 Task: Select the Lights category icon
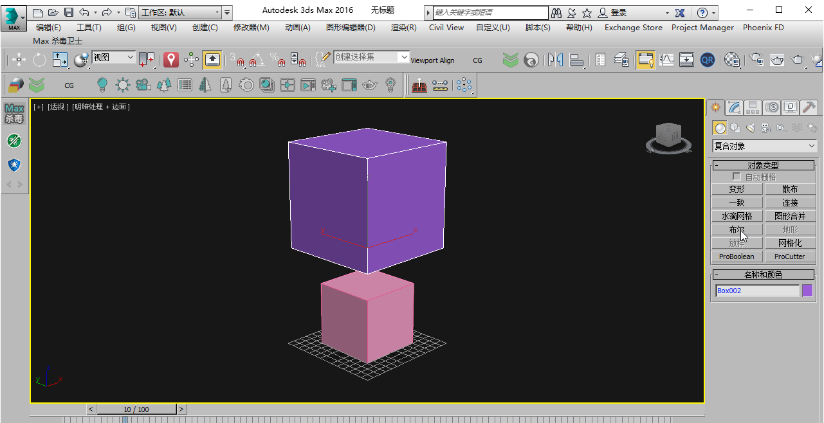point(751,128)
